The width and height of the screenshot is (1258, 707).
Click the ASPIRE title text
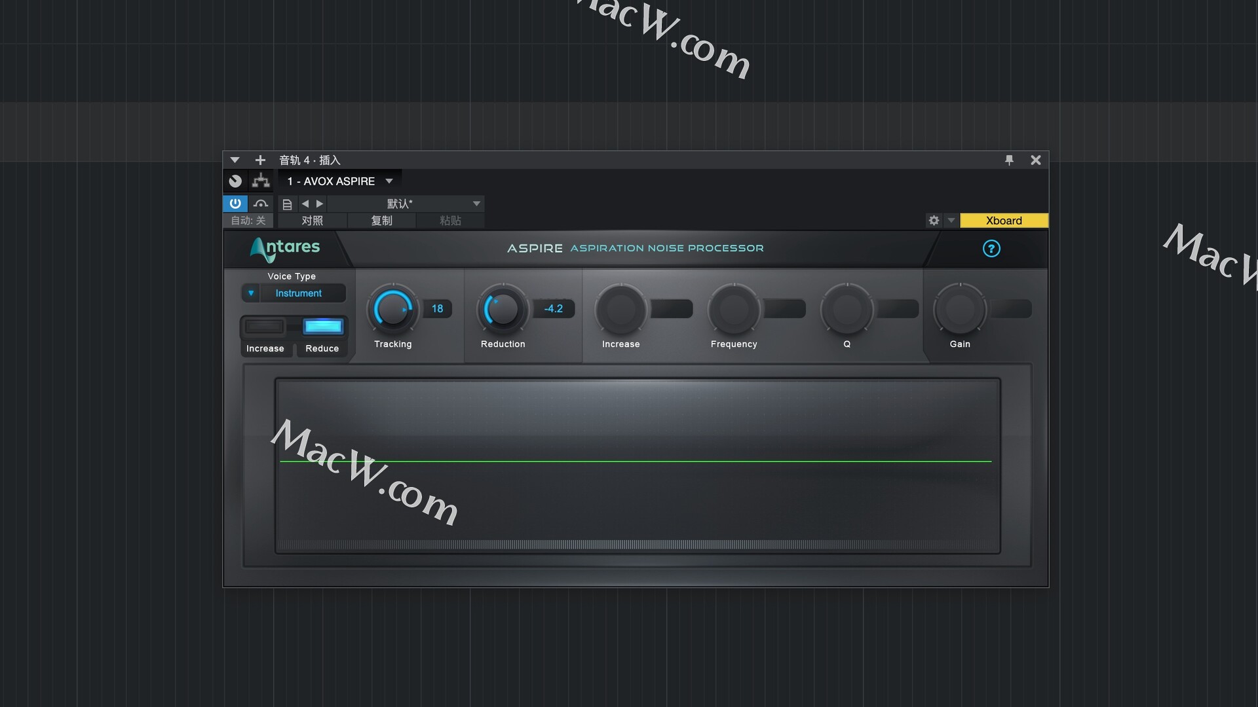(x=535, y=248)
